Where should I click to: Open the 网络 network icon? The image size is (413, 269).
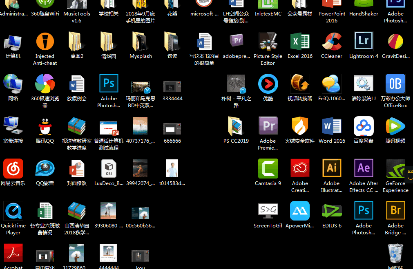[x=13, y=84]
